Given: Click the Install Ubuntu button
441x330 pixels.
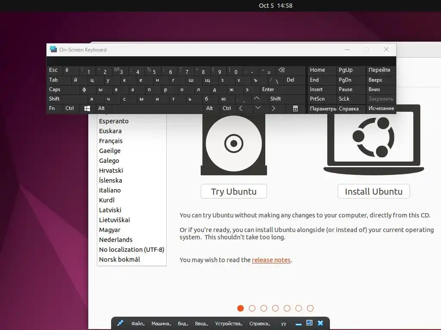Looking at the screenshot, I should tap(373, 191).
